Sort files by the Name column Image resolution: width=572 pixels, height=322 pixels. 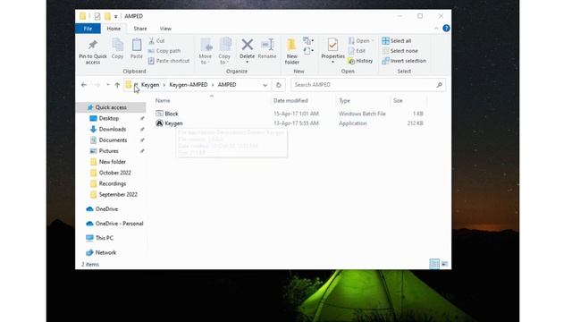pyautogui.click(x=163, y=101)
